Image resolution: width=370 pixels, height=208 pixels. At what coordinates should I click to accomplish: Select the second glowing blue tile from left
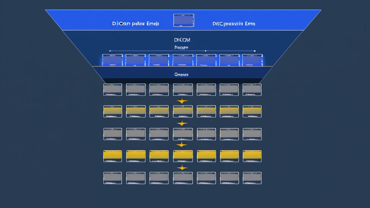tap(136, 60)
